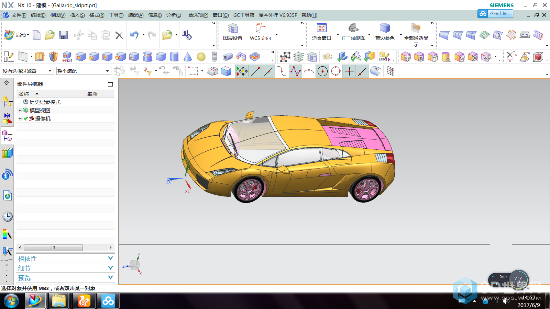Open the Sketch tool with pencil icon
Viewport: 550px width, 309px height.
[9, 57]
